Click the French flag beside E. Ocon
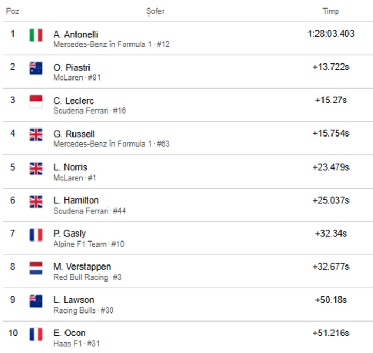 (x=36, y=334)
